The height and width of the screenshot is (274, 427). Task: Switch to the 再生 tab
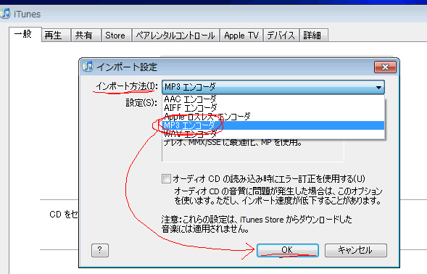(x=56, y=35)
